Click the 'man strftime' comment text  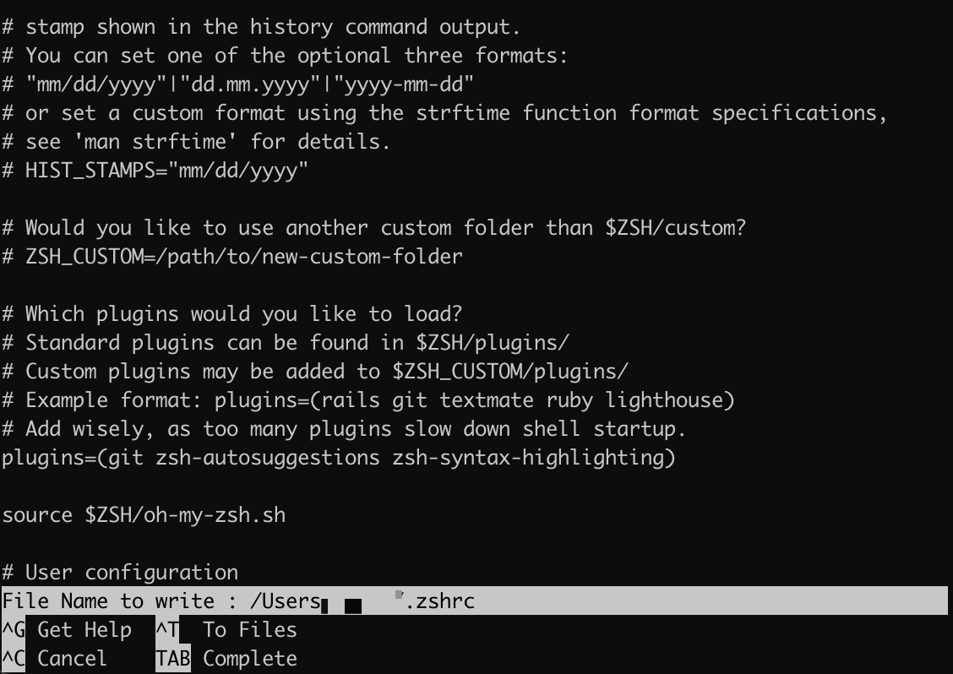155,142
